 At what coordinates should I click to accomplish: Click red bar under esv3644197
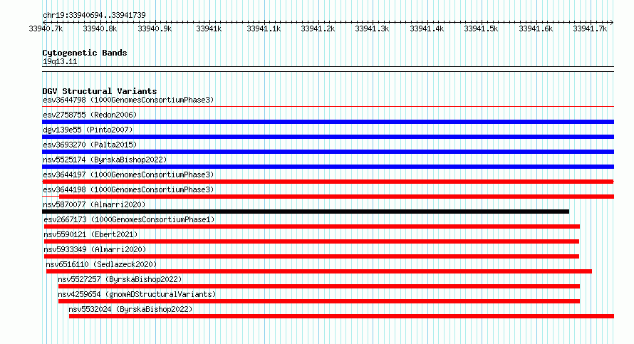click(x=328, y=182)
